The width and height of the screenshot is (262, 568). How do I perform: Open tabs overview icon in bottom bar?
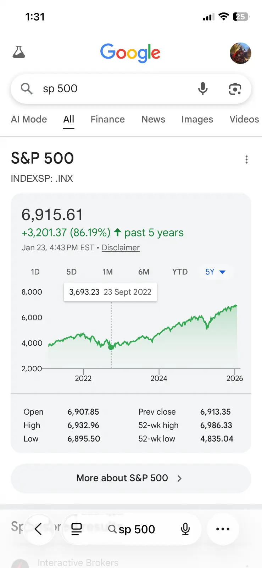(x=77, y=529)
